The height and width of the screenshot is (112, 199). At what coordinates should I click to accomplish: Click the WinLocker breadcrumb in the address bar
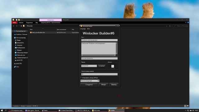[x=30, y=26]
